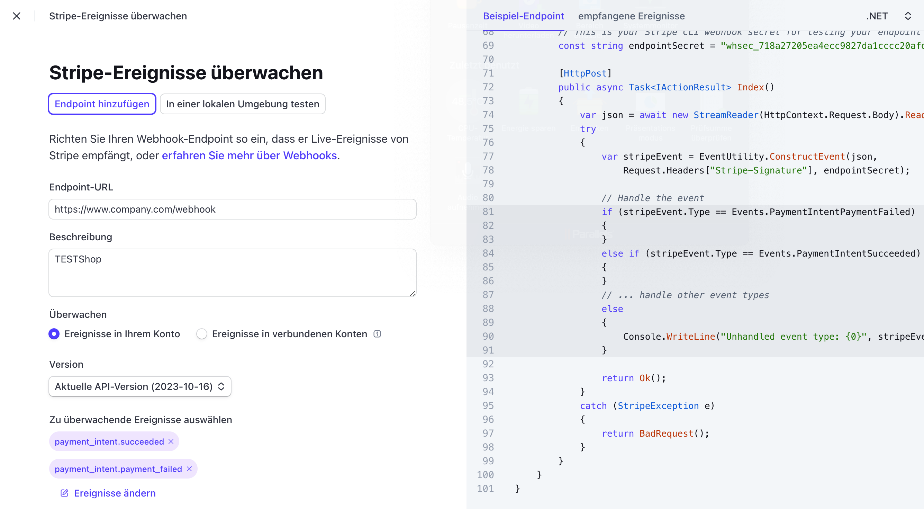Click the payment_intent.succeeded tag label

tap(109, 441)
